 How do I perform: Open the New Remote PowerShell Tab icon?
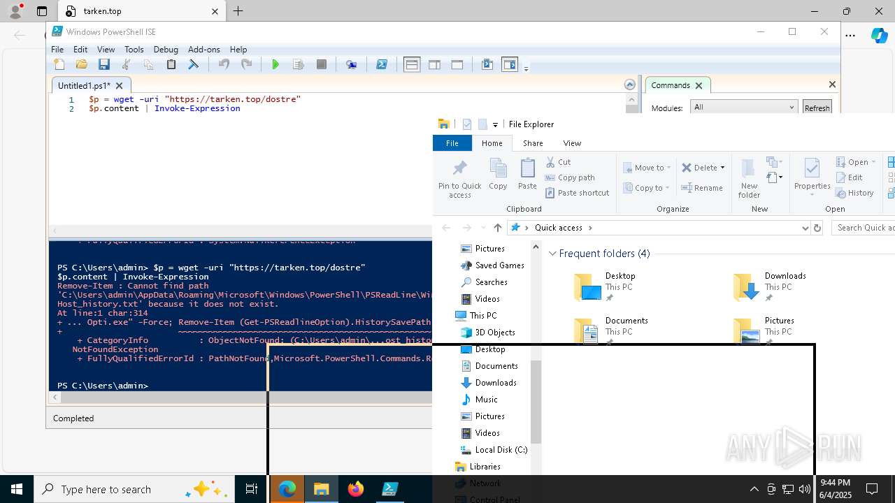pyautogui.click(x=351, y=64)
